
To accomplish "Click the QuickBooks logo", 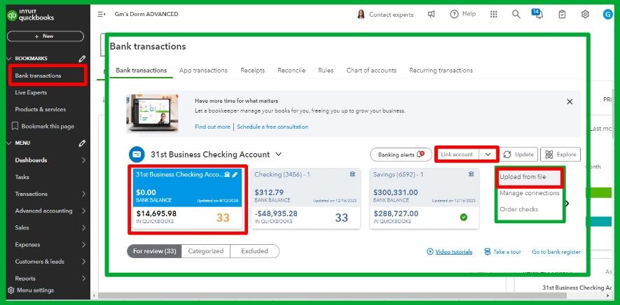I will click(x=31, y=15).
